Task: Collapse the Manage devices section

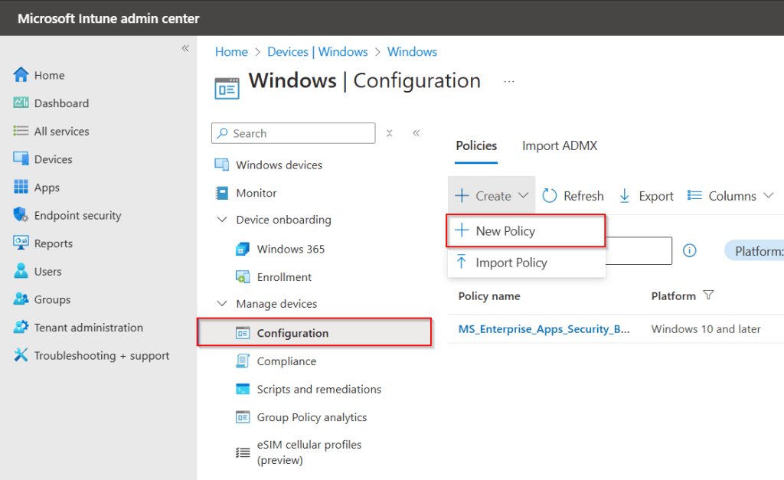Action: pyautogui.click(x=222, y=304)
